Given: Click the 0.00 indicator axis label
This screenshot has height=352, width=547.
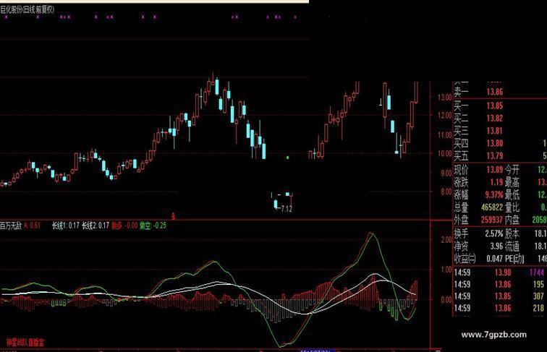Looking at the screenshot, I should point(446,300).
